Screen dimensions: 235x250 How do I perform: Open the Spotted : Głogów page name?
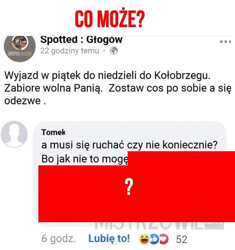[81, 40]
